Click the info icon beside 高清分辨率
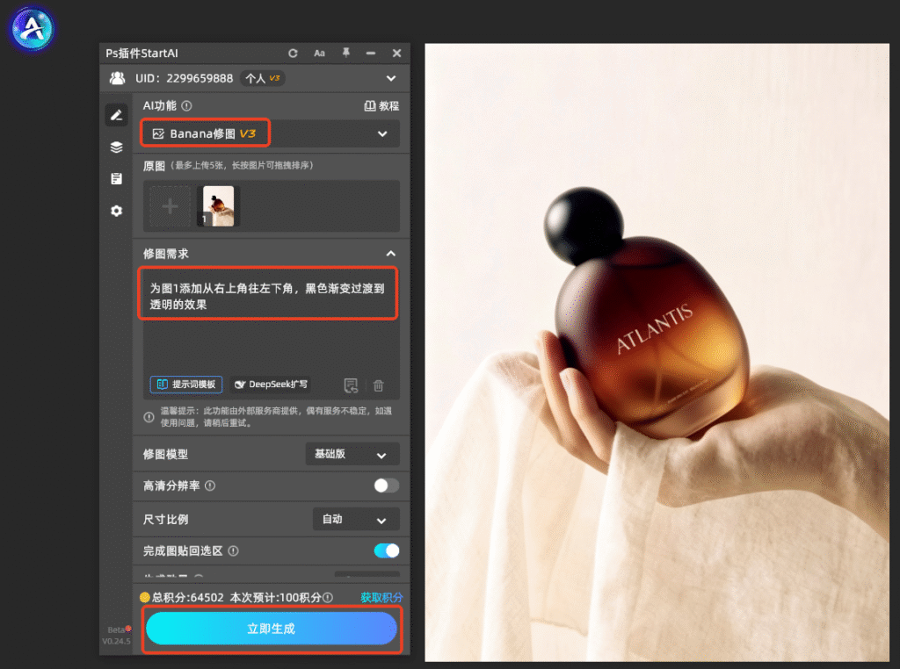This screenshot has width=900, height=669. [x=210, y=486]
